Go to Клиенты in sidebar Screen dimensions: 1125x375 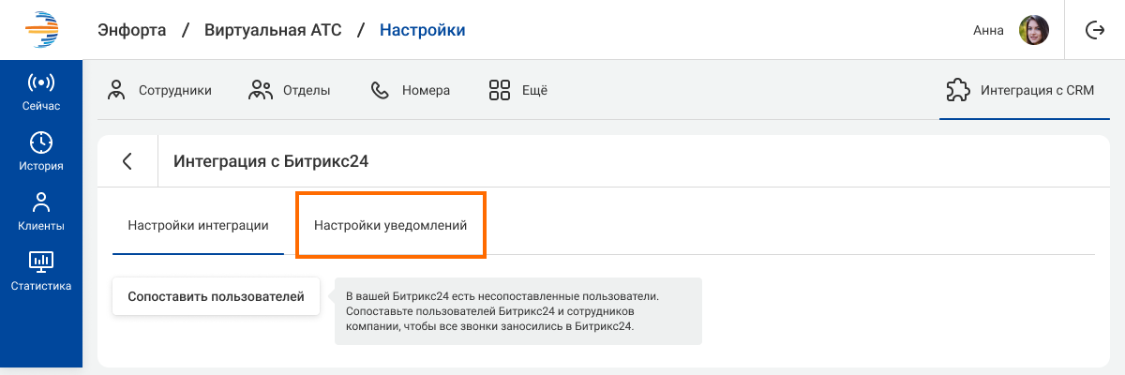tap(41, 212)
